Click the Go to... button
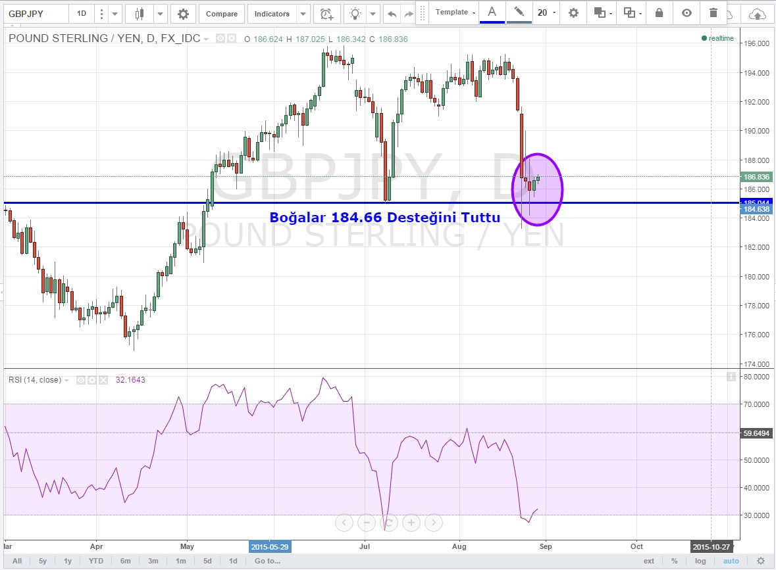The height and width of the screenshot is (570, 776). click(x=267, y=561)
